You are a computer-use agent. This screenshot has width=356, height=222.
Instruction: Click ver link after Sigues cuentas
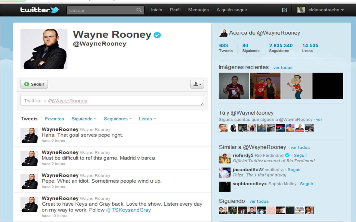click(319, 120)
